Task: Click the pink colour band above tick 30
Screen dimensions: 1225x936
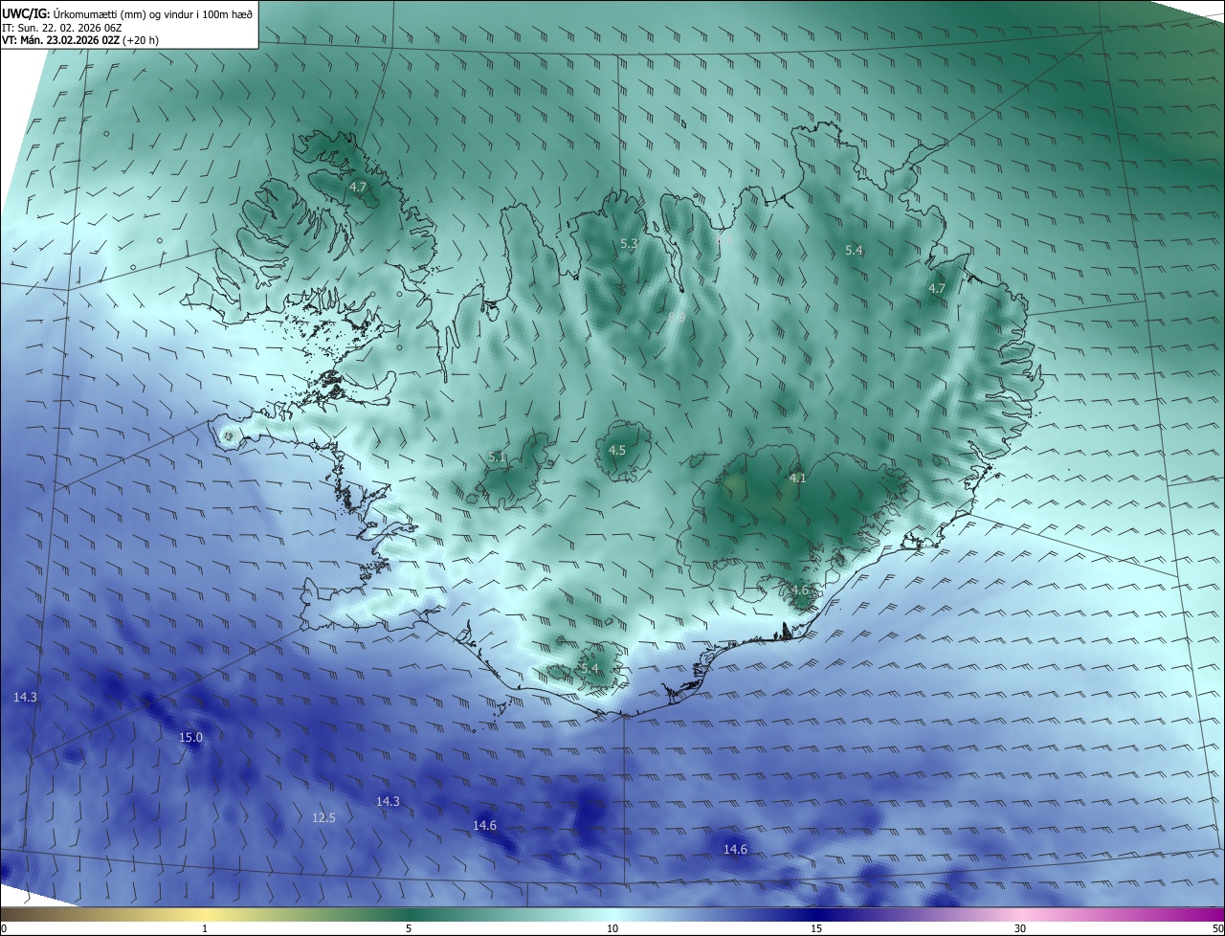Action: tap(1020, 914)
